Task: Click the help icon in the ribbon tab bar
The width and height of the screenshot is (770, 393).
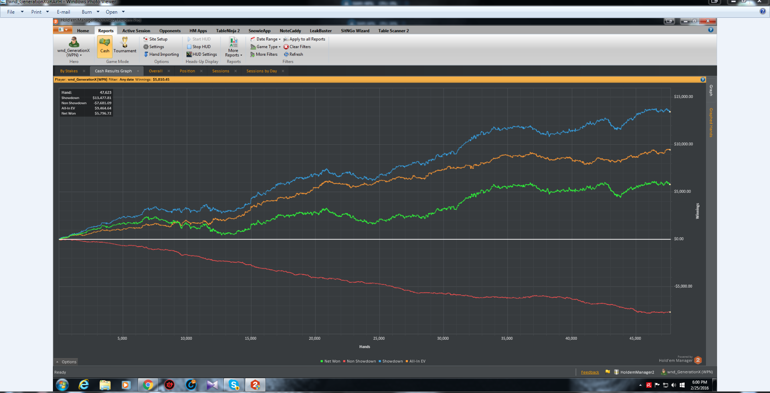Action: (711, 30)
